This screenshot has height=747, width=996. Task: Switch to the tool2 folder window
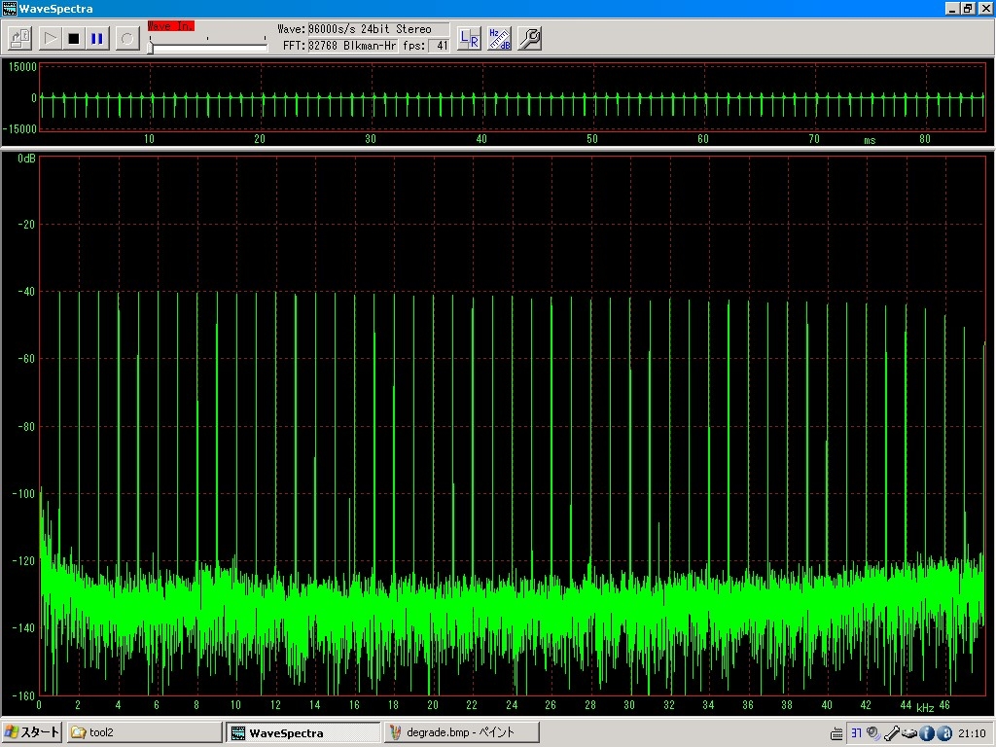point(143,732)
